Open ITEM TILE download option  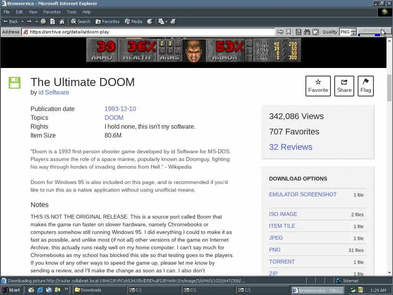tap(282, 226)
